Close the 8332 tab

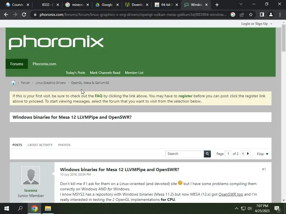(58, 5)
